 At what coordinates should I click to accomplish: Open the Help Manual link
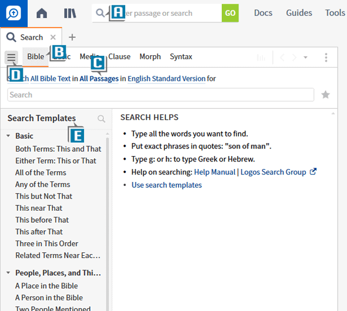214,172
